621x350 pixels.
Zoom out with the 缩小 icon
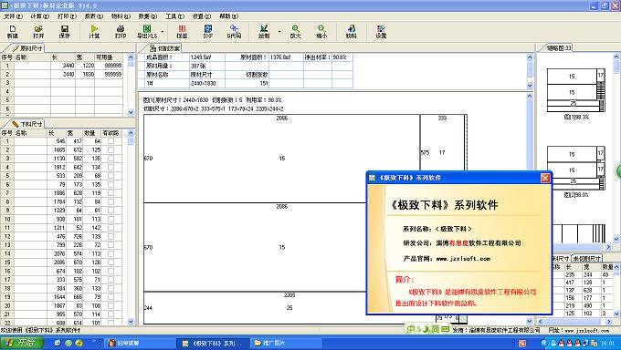pos(321,32)
